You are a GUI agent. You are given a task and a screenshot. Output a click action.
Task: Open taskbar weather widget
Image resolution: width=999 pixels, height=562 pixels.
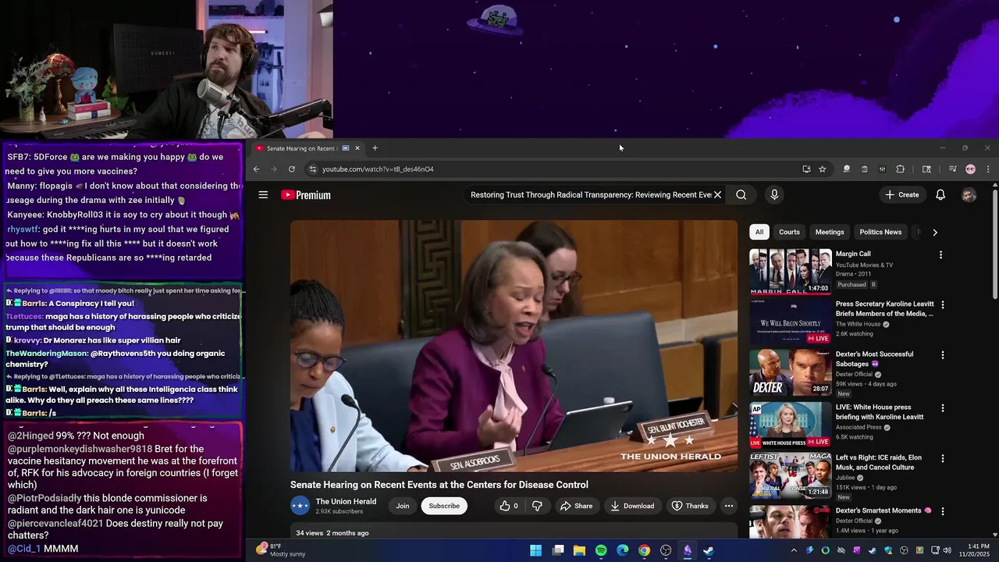pos(281,550)
